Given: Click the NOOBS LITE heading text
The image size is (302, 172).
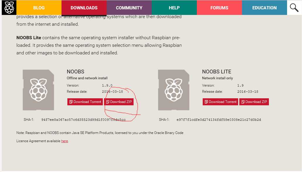Looking at the screenshot, I should (x=217, y=72).
